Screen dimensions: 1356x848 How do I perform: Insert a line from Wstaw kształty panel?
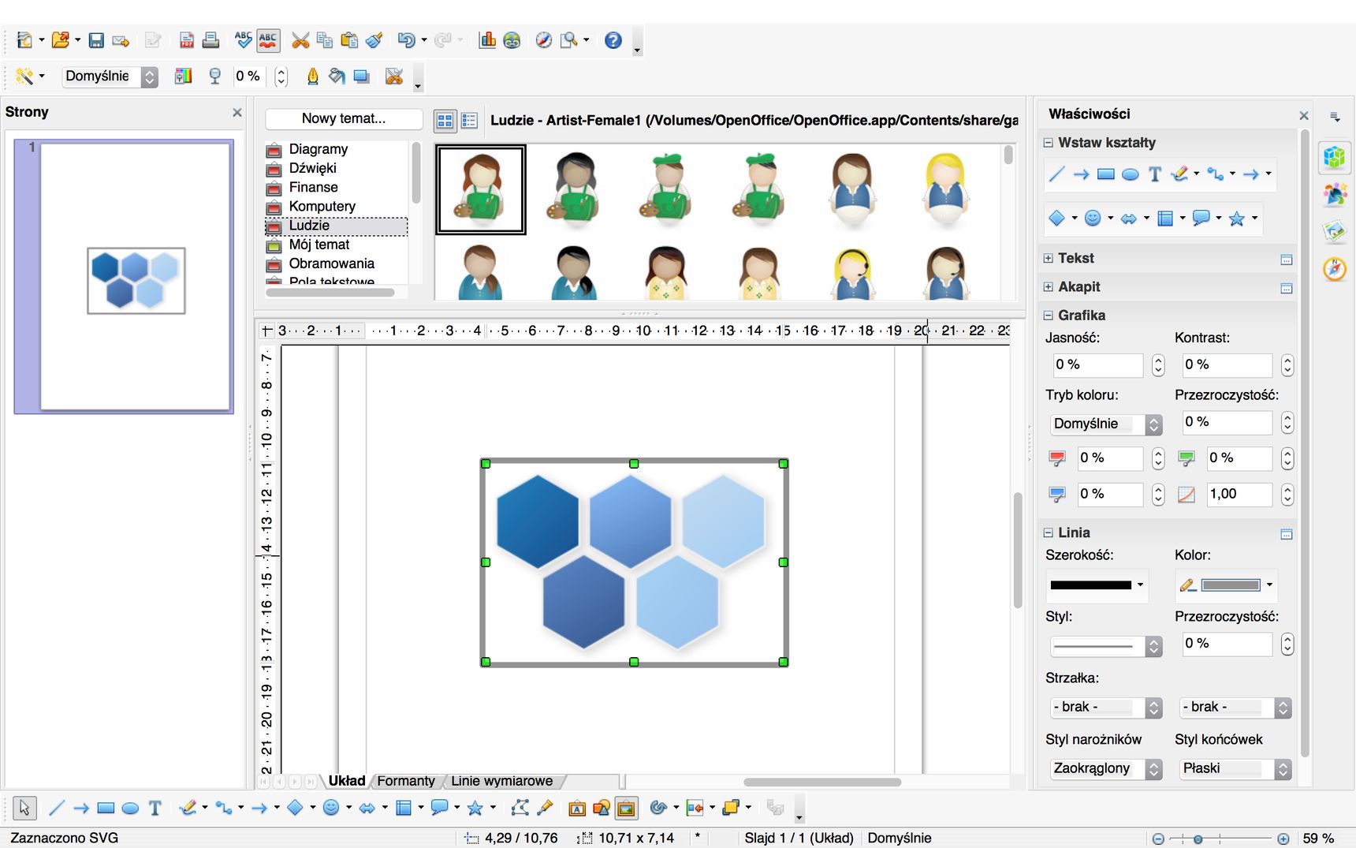(x=1056, y=174)
